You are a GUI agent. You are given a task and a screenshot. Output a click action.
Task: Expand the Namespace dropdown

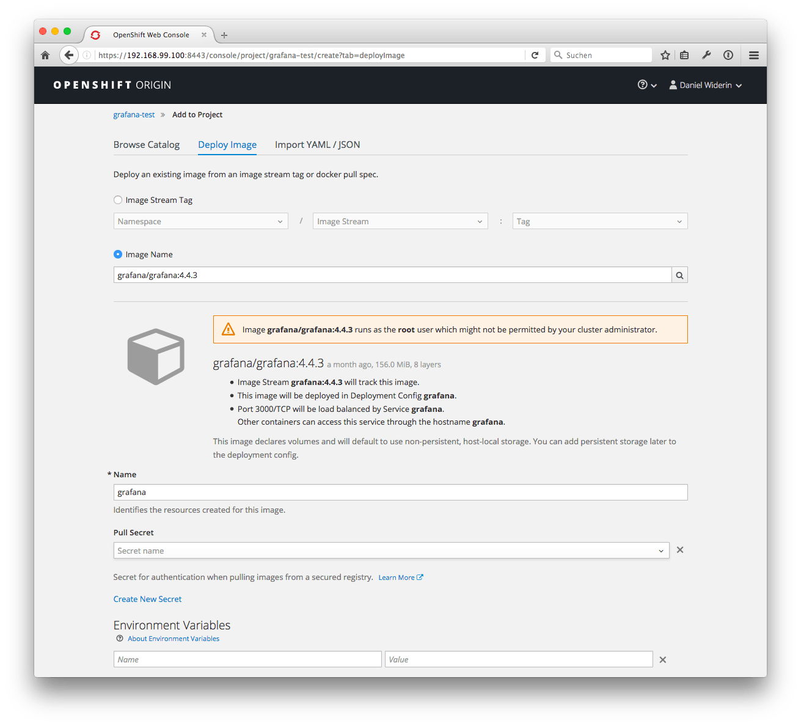coord(201,221)
